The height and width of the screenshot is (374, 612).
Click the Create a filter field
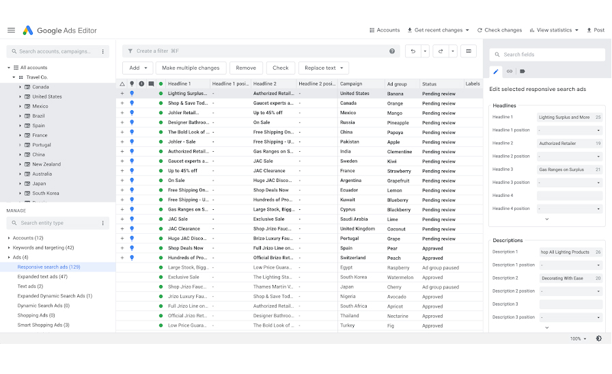pyautogui.click(x=261, y=51)
